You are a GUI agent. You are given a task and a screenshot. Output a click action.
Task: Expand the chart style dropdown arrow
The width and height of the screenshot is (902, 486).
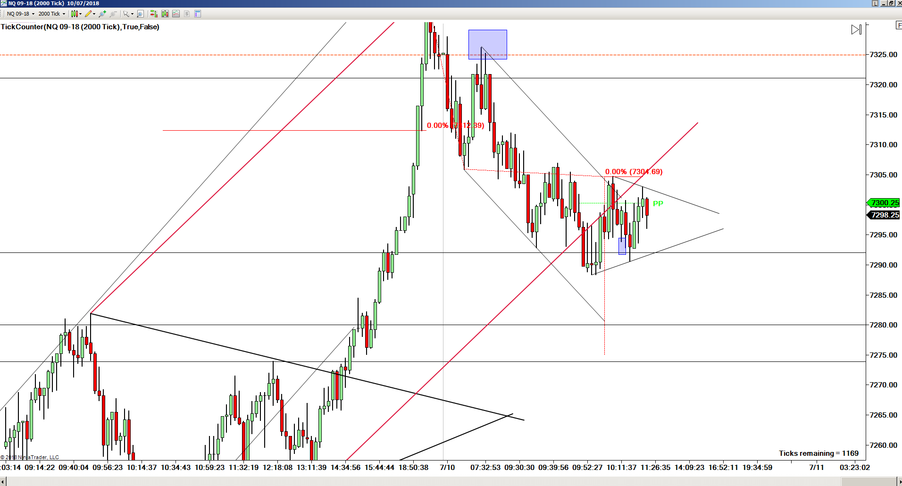81,14
